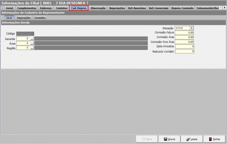This screenshot has height=144, width=227.
Task: Go to Ref. Bancárias tab
Action: 137,8
